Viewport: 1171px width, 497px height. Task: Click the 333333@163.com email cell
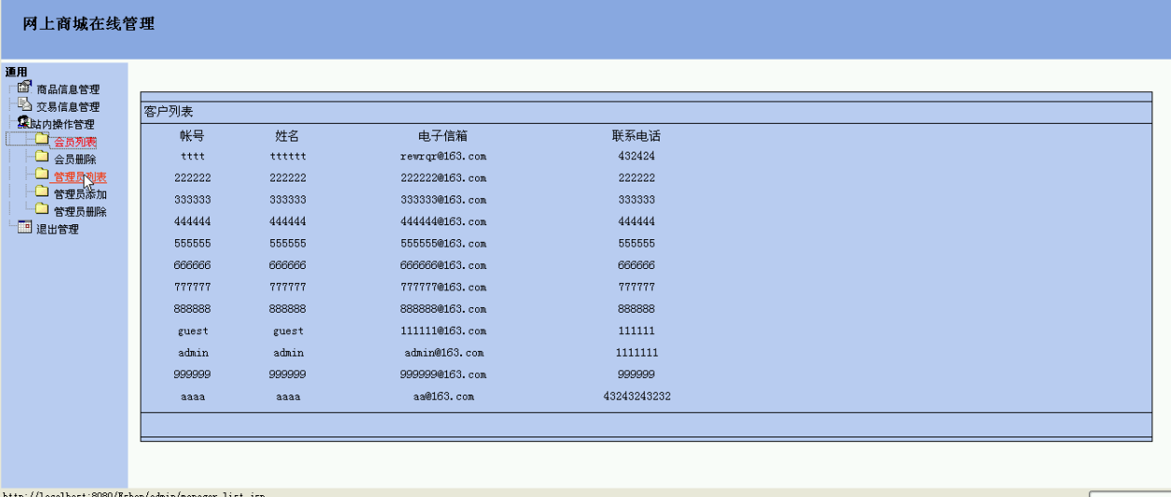pyautogui.click(x=443, y=200)
